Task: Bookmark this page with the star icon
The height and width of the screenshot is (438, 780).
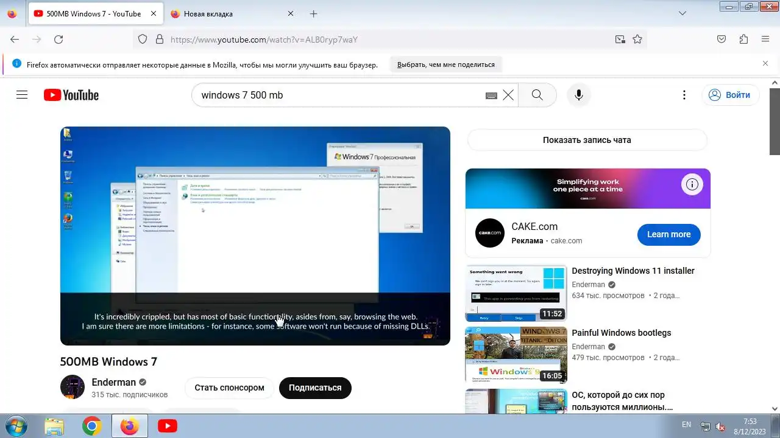Action: [637, 40]
